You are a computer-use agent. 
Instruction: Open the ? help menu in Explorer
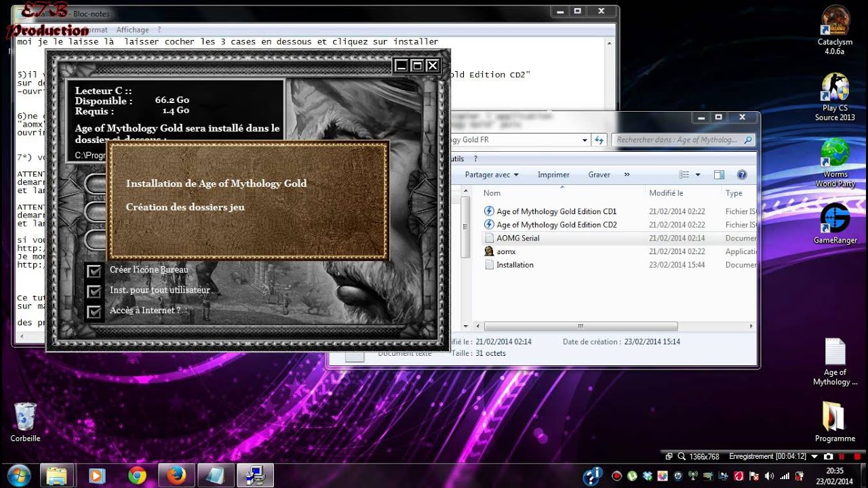[476, 159]
